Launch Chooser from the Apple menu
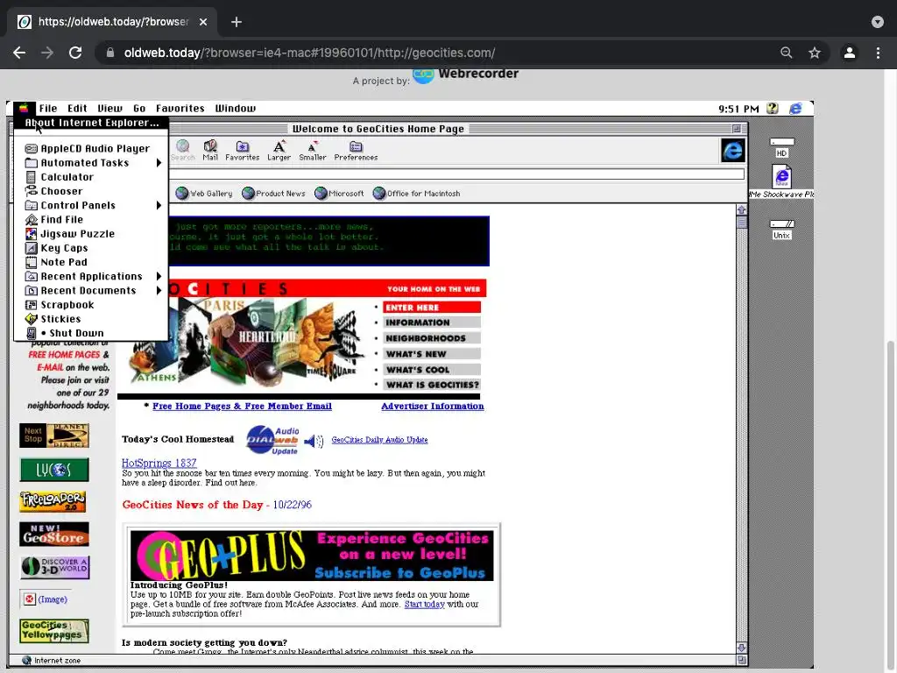This screenshot has height=673, width=897. point(91,191)
